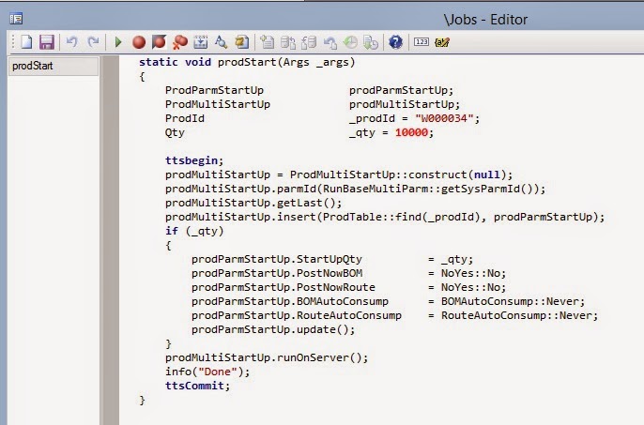Click the ProdId type declaration
644x425 pixels.
point(184,118)
